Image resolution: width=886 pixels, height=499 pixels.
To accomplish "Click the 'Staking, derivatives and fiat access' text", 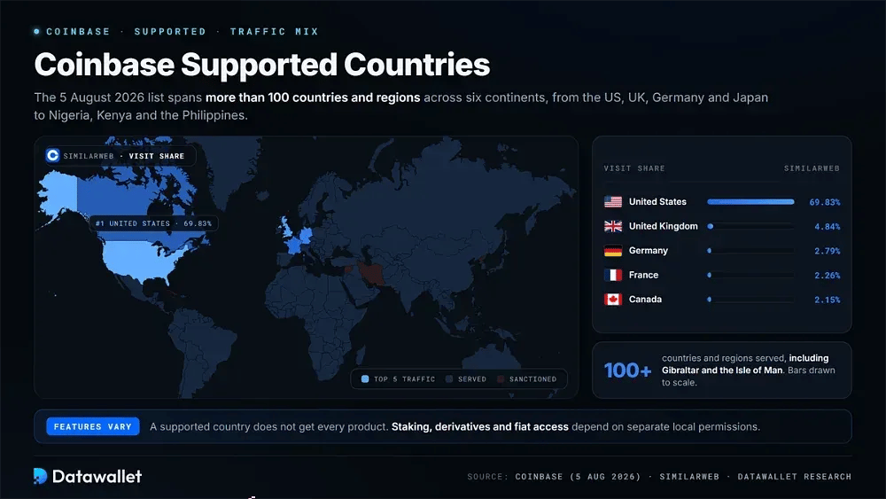I will point(479,426).
